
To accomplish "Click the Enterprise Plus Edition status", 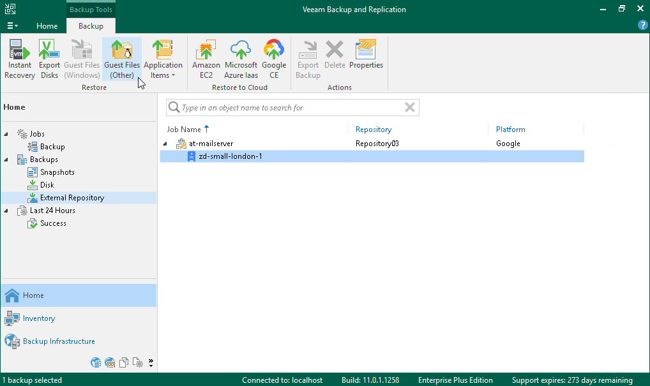I will tap(456, 380).
